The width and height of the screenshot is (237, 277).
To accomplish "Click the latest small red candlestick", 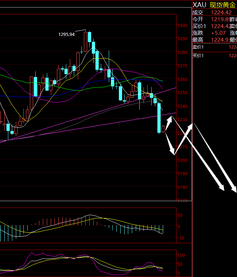I will (x=163, y=129).
